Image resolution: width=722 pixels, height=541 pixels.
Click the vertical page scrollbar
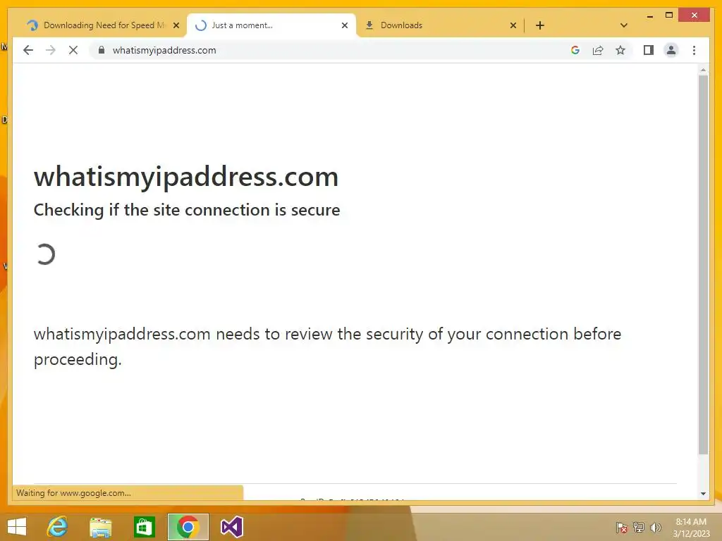[703, 265]
